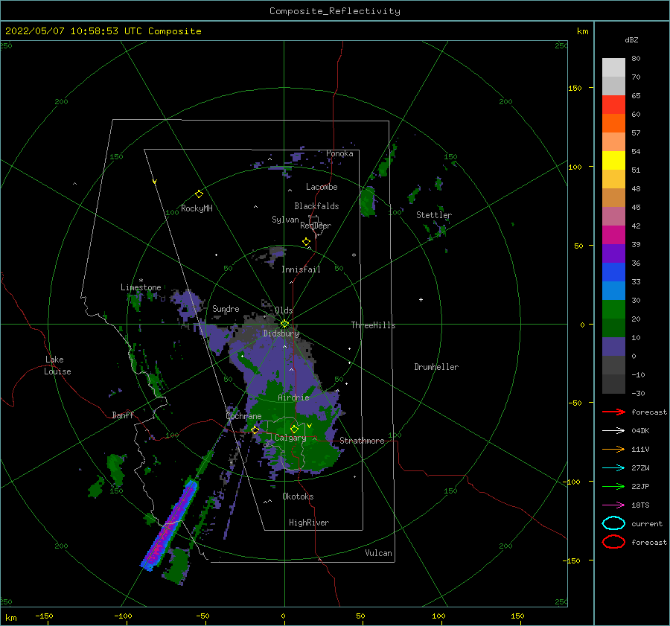Select the cyan 27ZW arrow icon
This screenshot has height=626, width=670.
tap(613, 468)
